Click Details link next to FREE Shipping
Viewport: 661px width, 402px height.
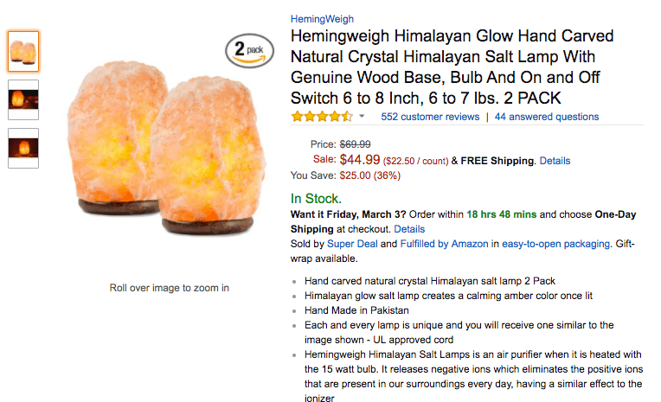coord(555,161)
